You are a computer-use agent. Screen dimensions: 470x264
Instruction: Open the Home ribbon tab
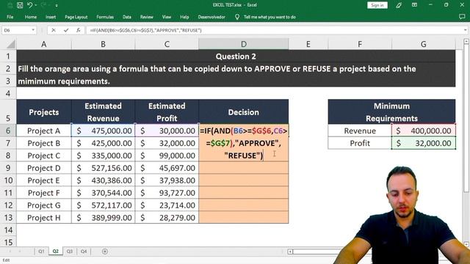pos(31,17)
